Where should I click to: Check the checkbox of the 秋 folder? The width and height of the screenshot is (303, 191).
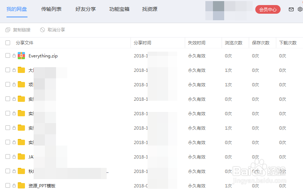coord(8,171)
